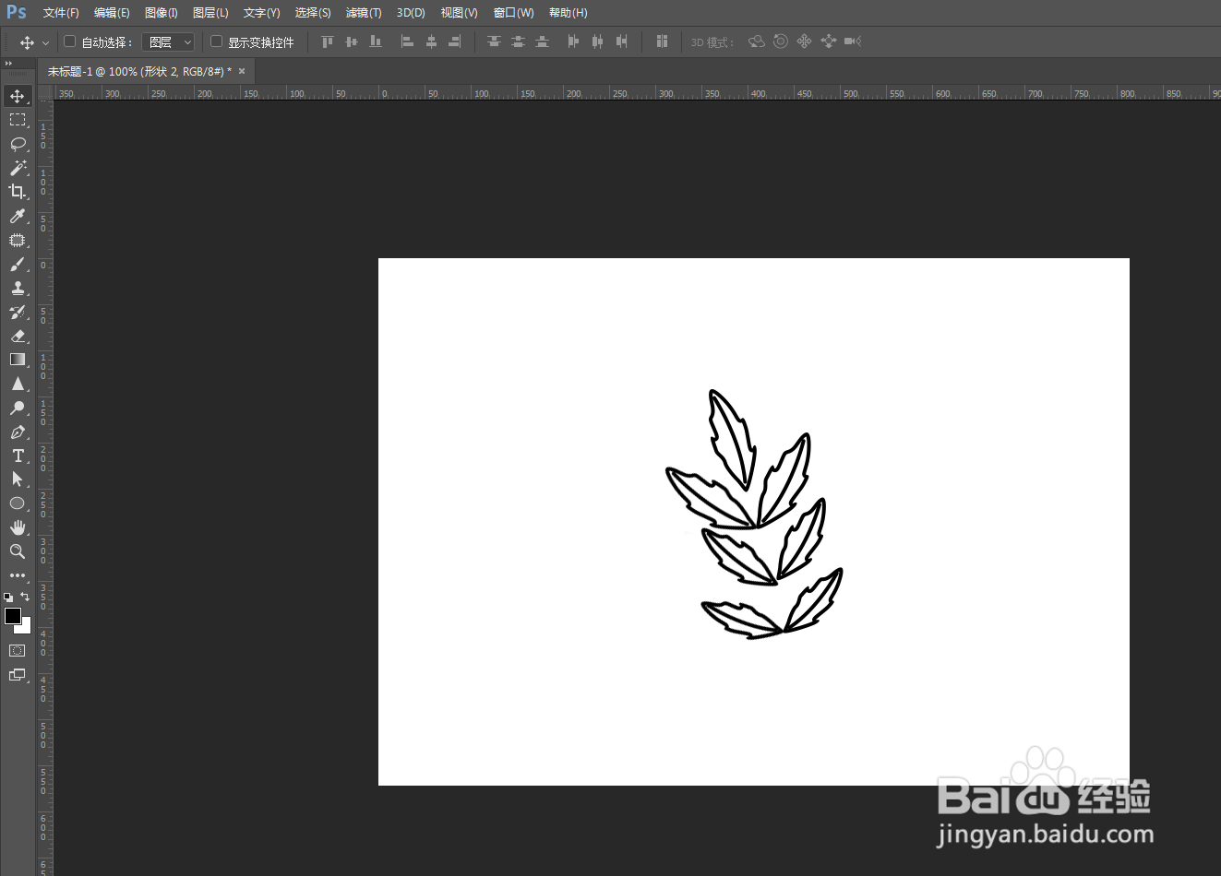The height and width of the screenshot is (876, 1221).
Task: Open the 滤镜(T) menu
Action: [364, 13]
